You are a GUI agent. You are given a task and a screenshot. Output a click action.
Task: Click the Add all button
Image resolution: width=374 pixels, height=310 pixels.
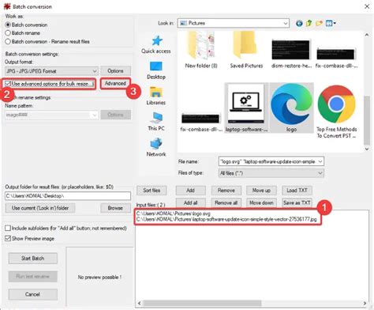pyautogui.click(x=190, y=202)
